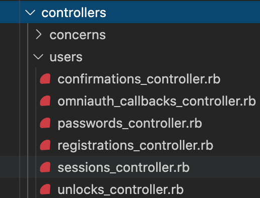The width and height of the screenshot is (260, 198).
Task: Click Ruby icon next to registrations_controller.rb
Action: 45,145
